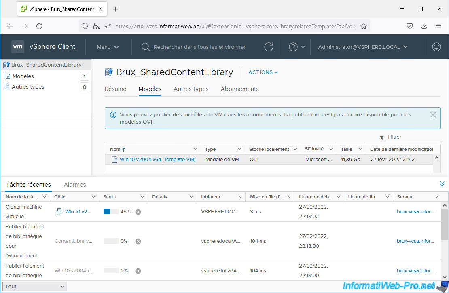
Task: Show site security lock information
Action: pyautogui.click(x=97, y=26)
